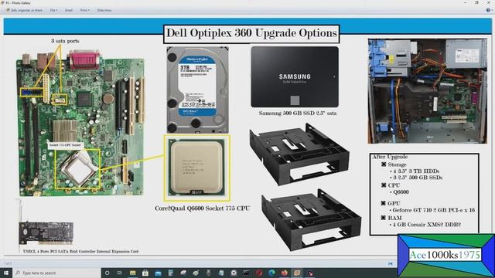Open the Mail app on taskbar
Image resolution: width=495 pixels, height=278 pixels.
pos(158,273)
